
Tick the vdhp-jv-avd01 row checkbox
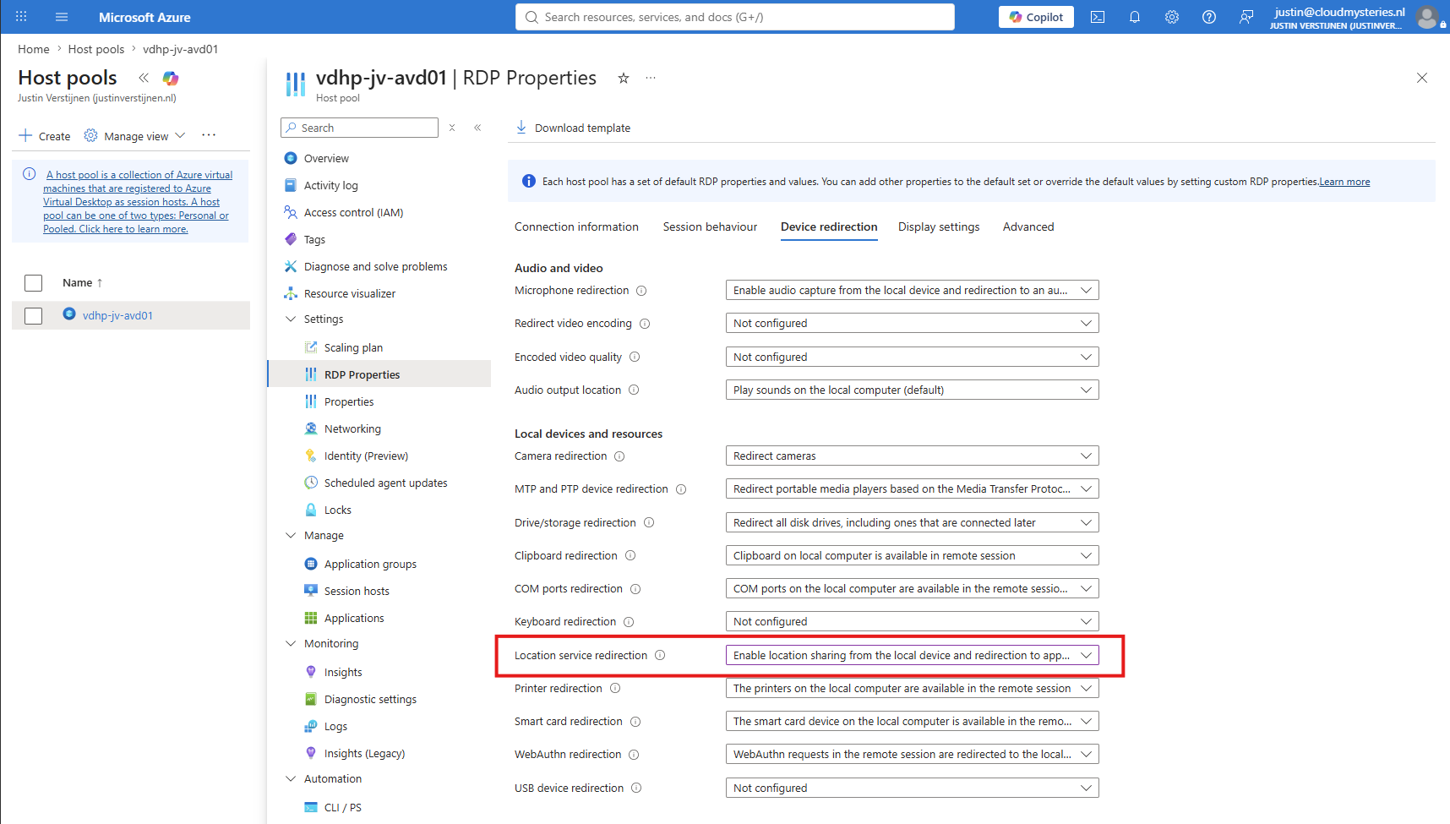tap(34, 316)
